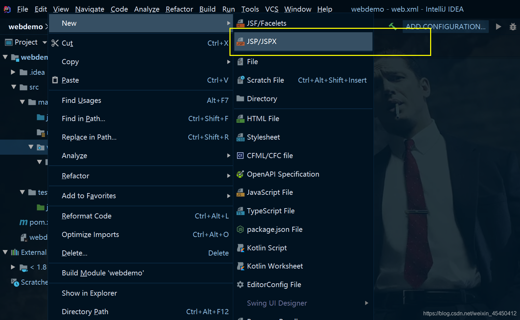Viewport: 520px width, 320px height.
Task: Click the EditorConfig File gear icon
Action: [x=240, y=285]
